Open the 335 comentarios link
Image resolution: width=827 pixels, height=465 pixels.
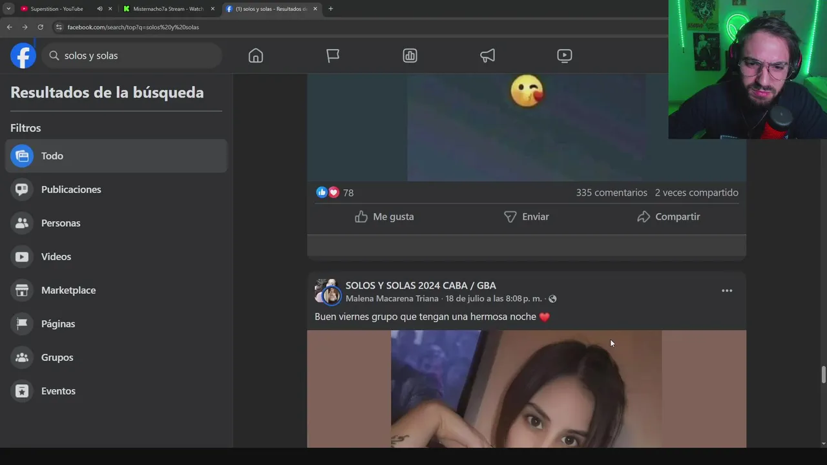click(611, 192)
